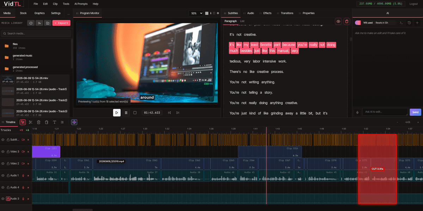The height and width of the screenshot is (211, 423).
Task: Click the Stop button in Program Monitor
Action: 135,113
